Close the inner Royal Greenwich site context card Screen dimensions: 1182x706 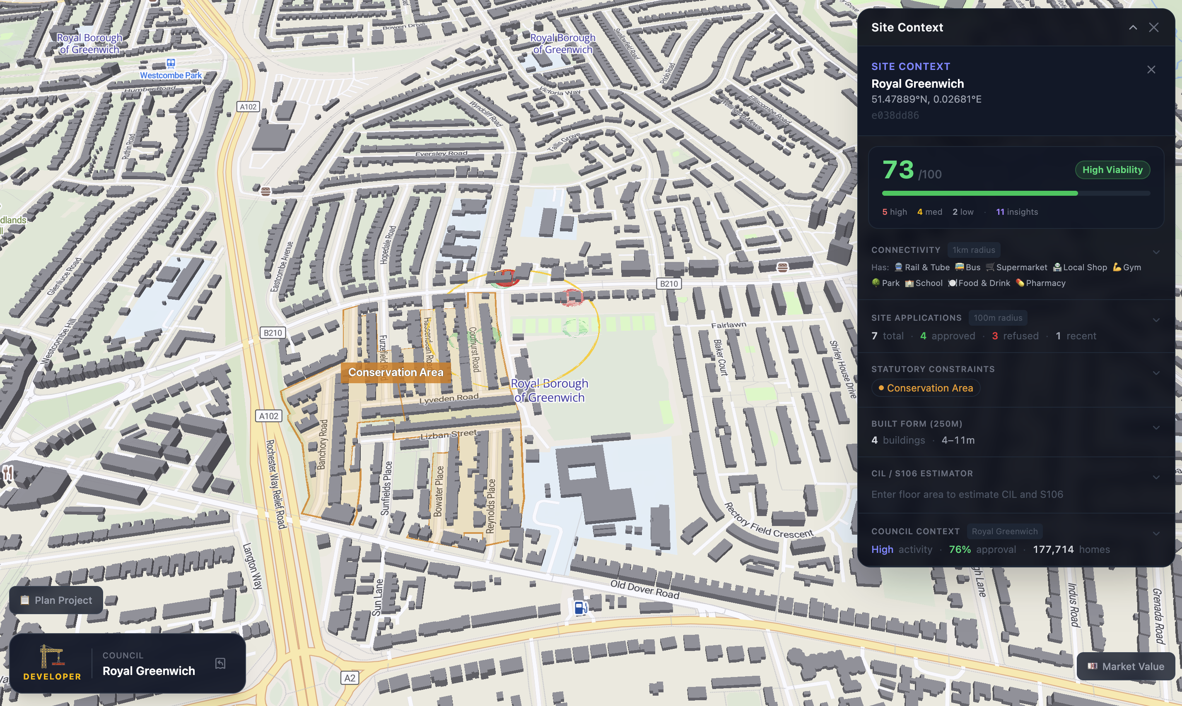tap(1151, 70)
